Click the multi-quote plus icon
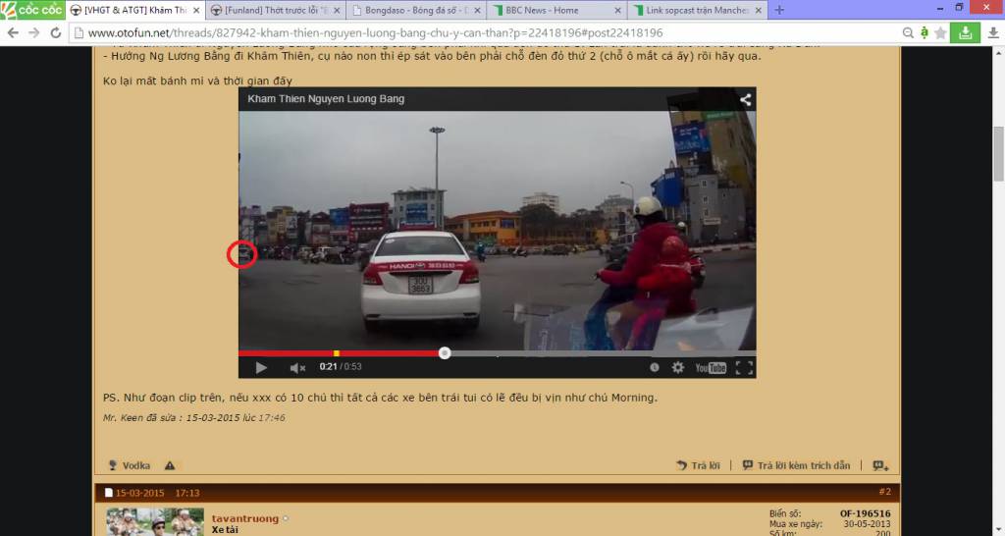 [880, 465]
